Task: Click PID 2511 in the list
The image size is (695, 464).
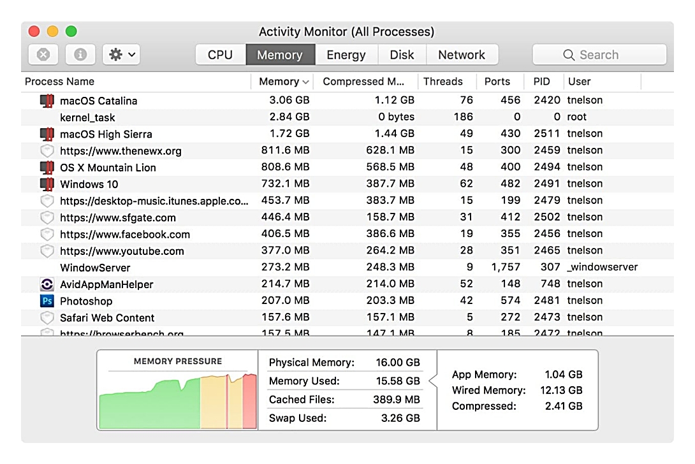Action: pyautogui.click(x=547, y=133)
